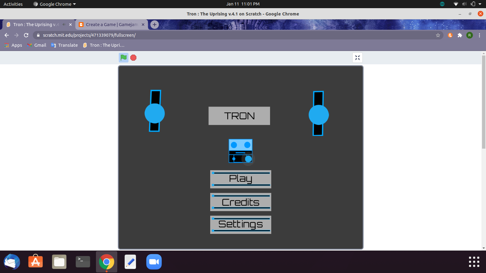
Task: Bookmark this page with the star icon
Action: 438,35
